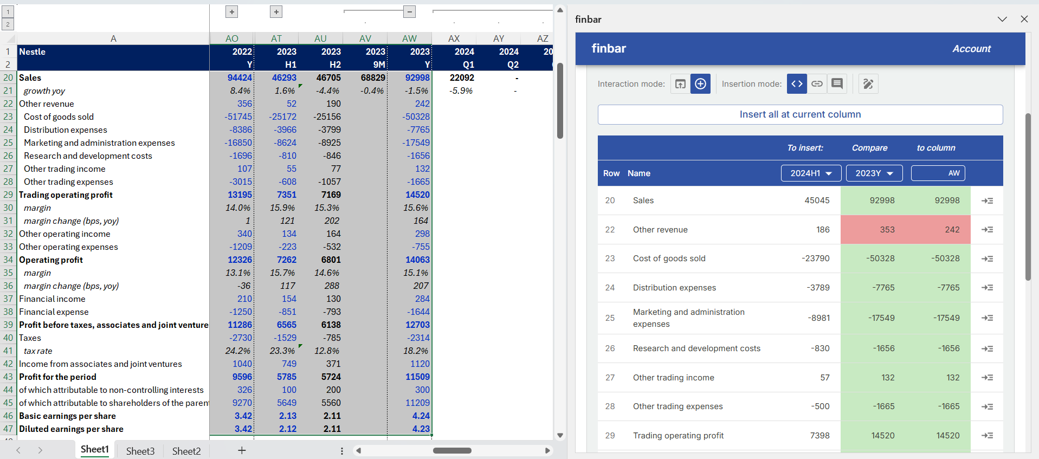The image size is (1039, 459).
Task: Switch to the Sheet2 tab
Action: 186,451
